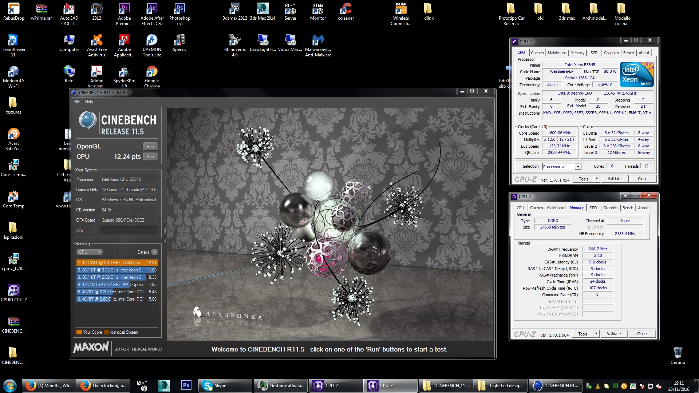Screen dimensions: 699x393
Task: Open the Core Temp desktop icon
Action: click(x=13, y=199)
